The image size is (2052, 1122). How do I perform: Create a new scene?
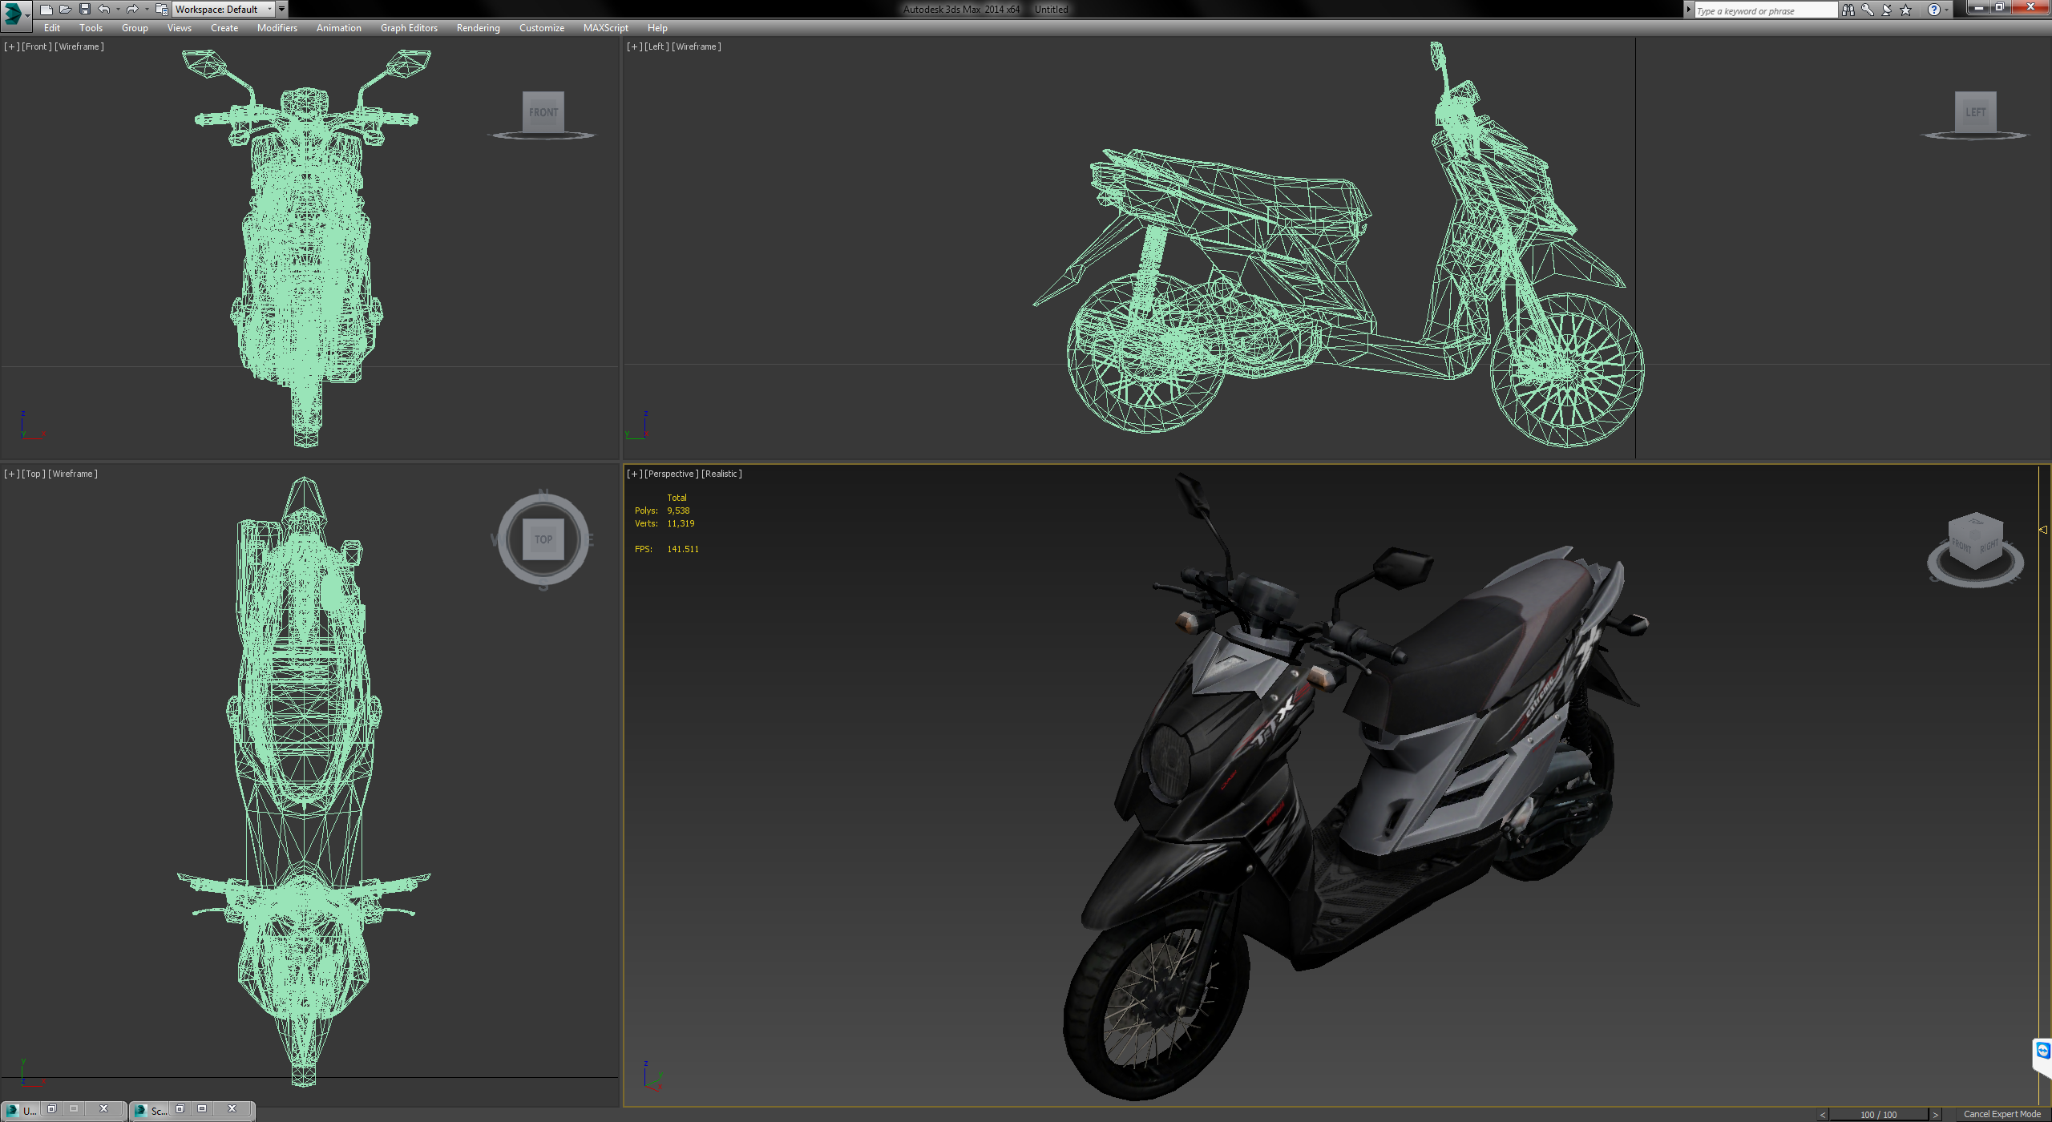click(x=46, y=9)
